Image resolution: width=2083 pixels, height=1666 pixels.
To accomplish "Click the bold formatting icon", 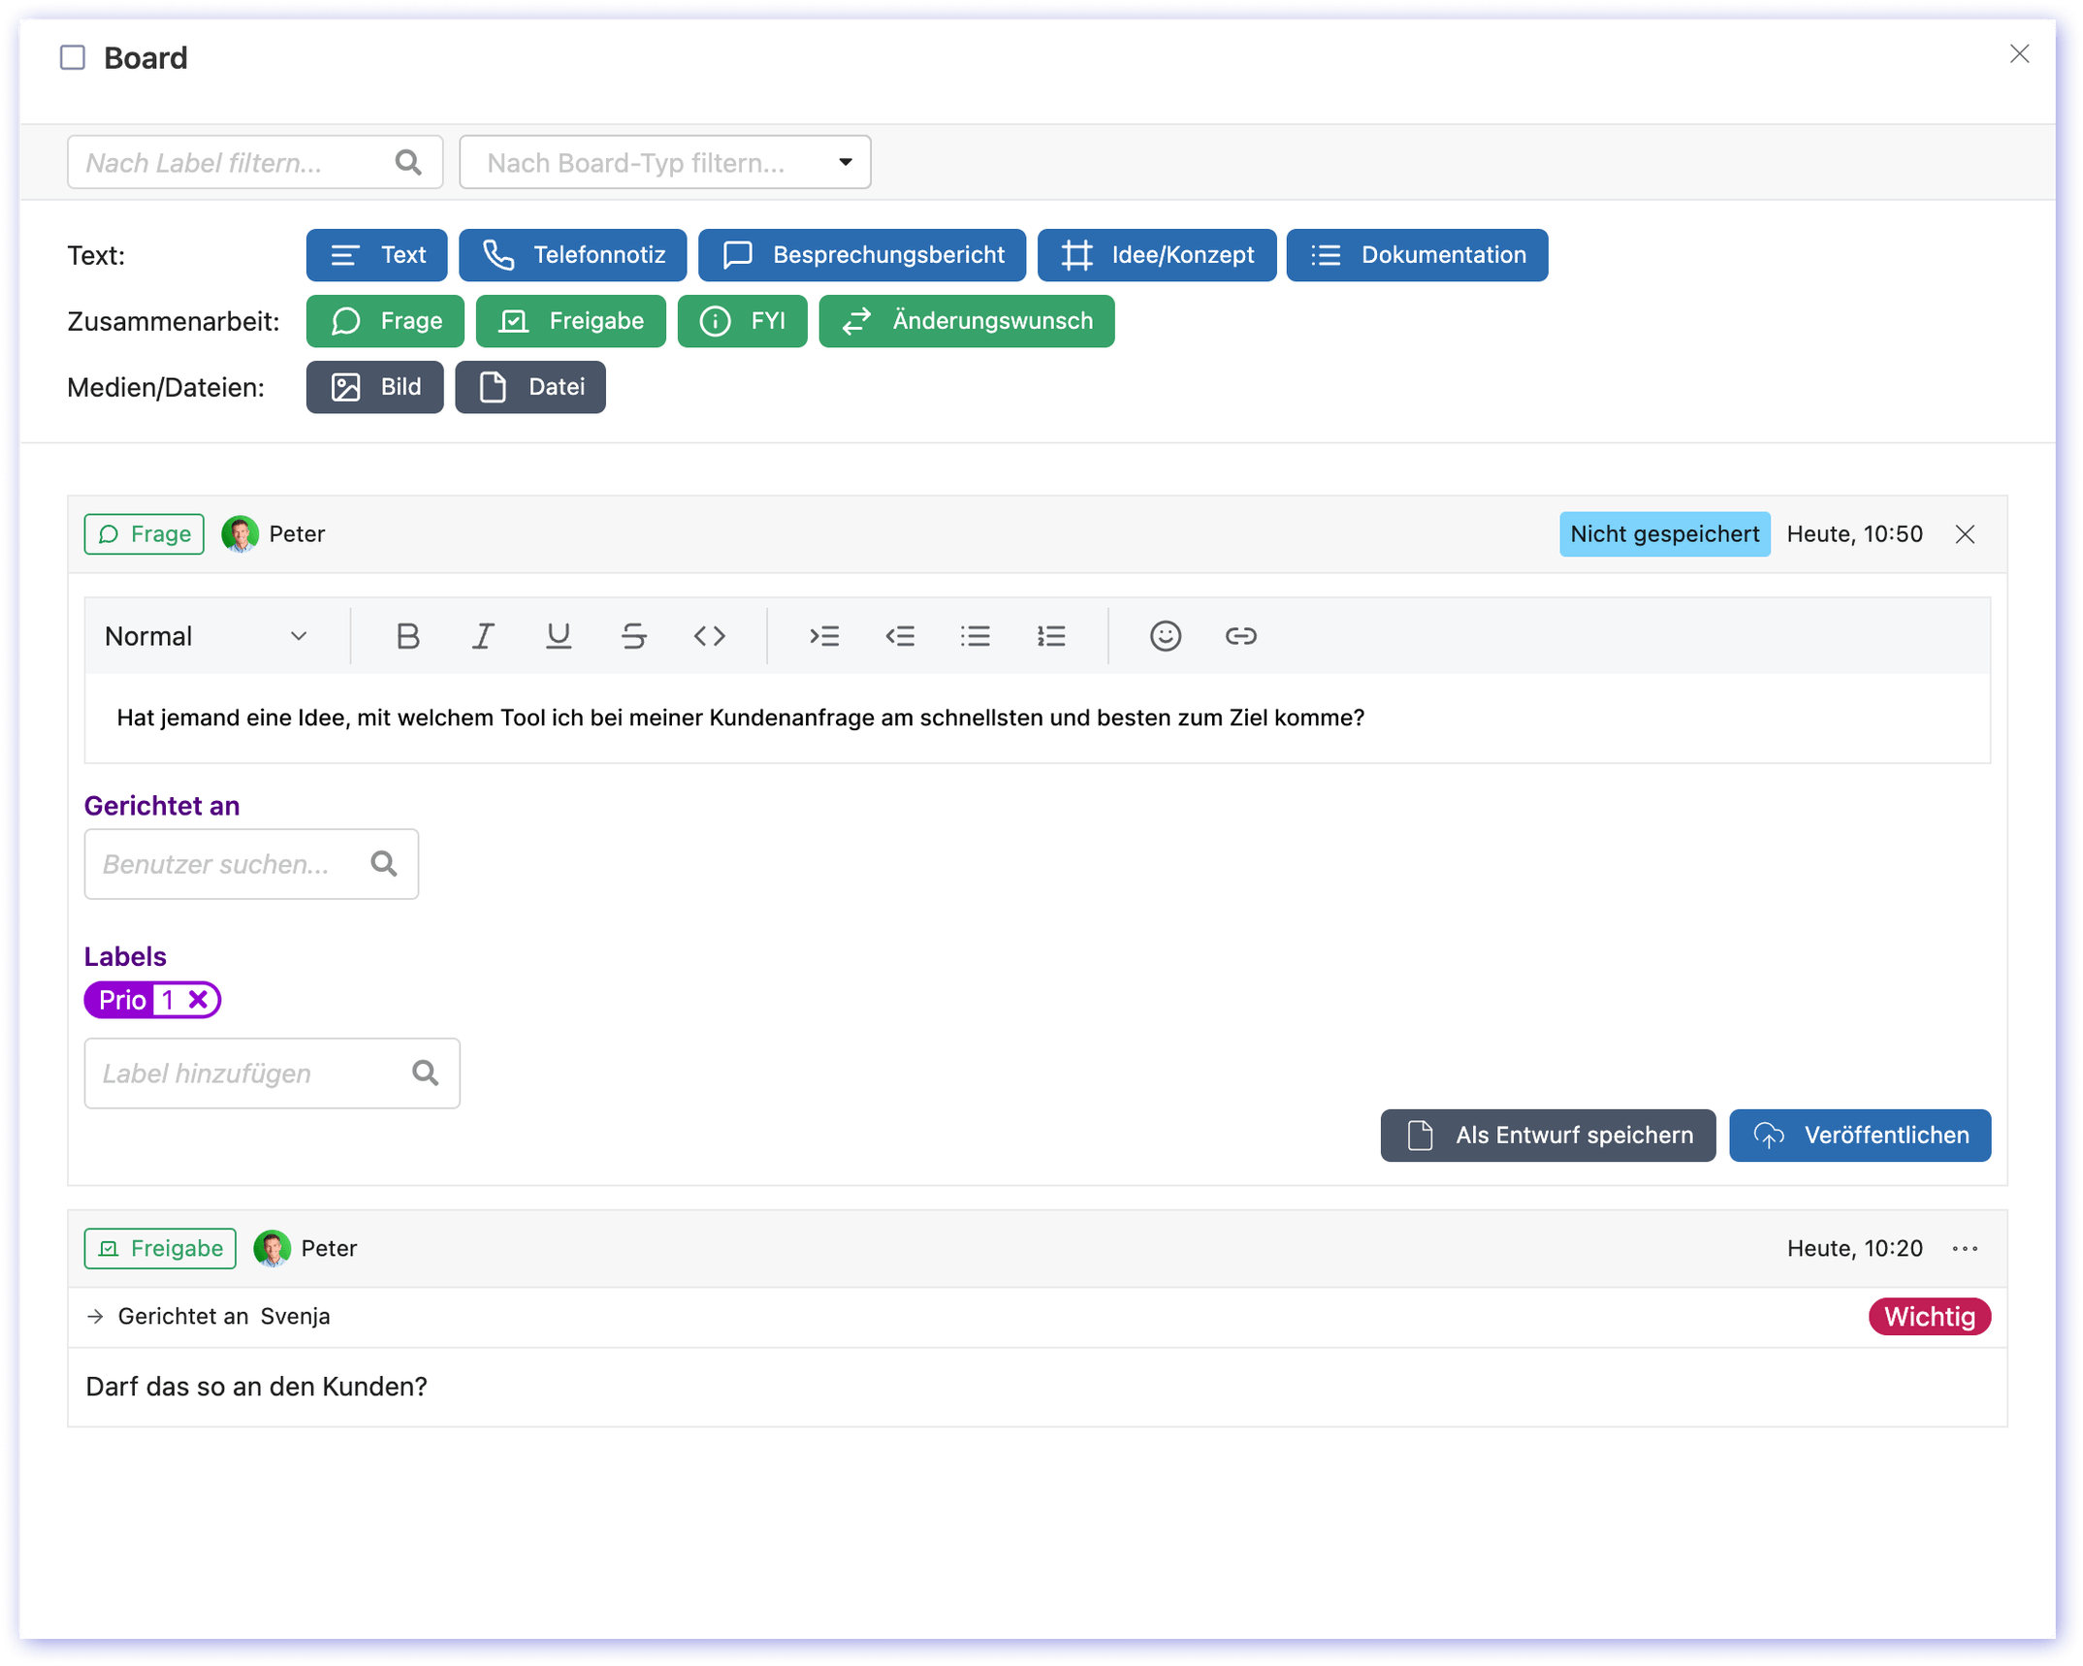I will pyautogui.click(x=408, y=636).
